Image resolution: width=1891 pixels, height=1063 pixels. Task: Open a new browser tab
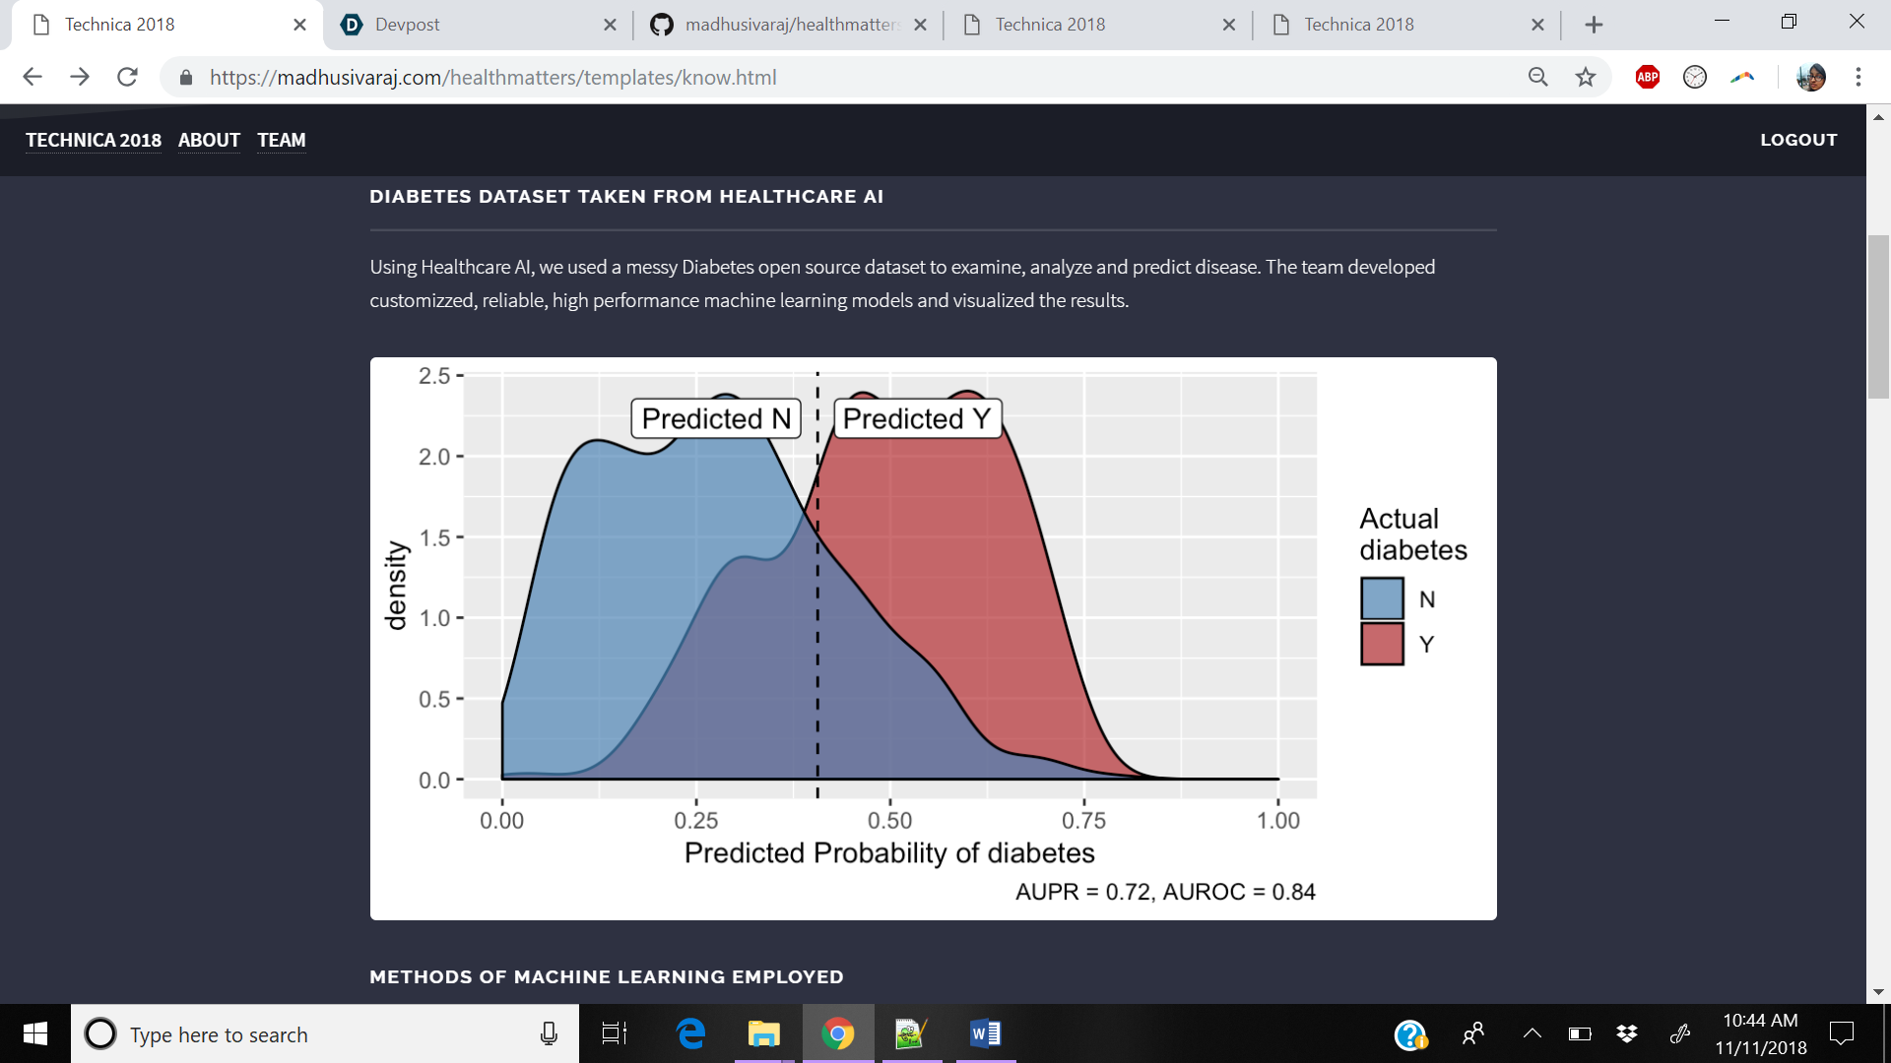coord(1594,25)
